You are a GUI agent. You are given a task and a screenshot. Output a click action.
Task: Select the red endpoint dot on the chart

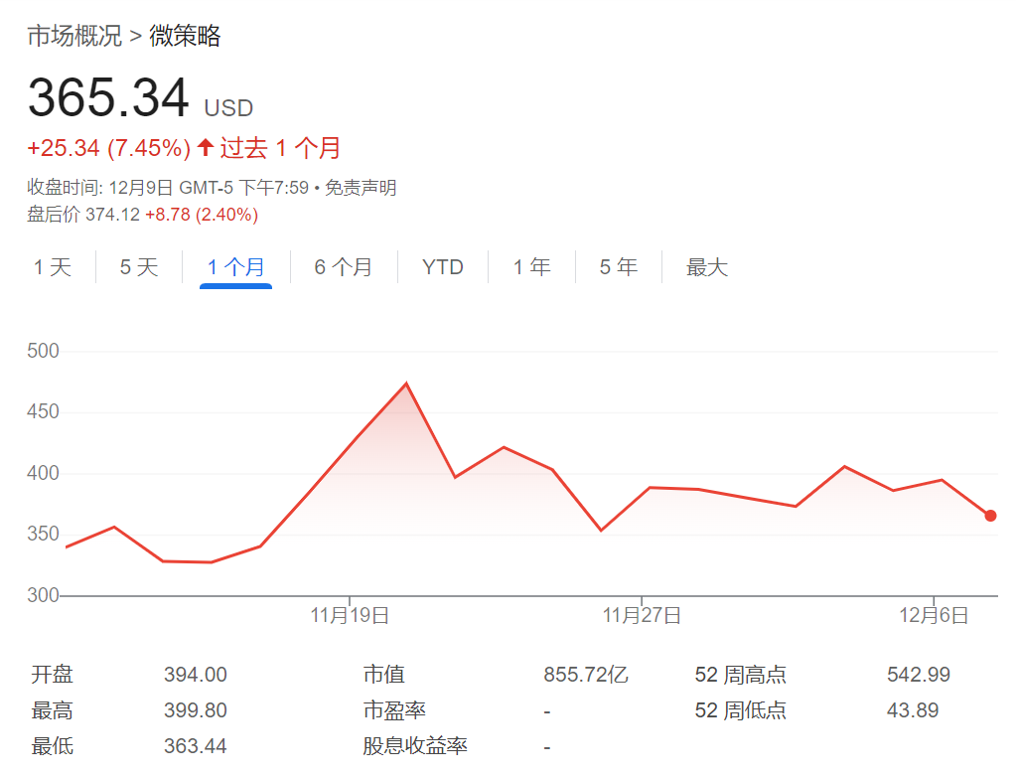click(989, 516)
